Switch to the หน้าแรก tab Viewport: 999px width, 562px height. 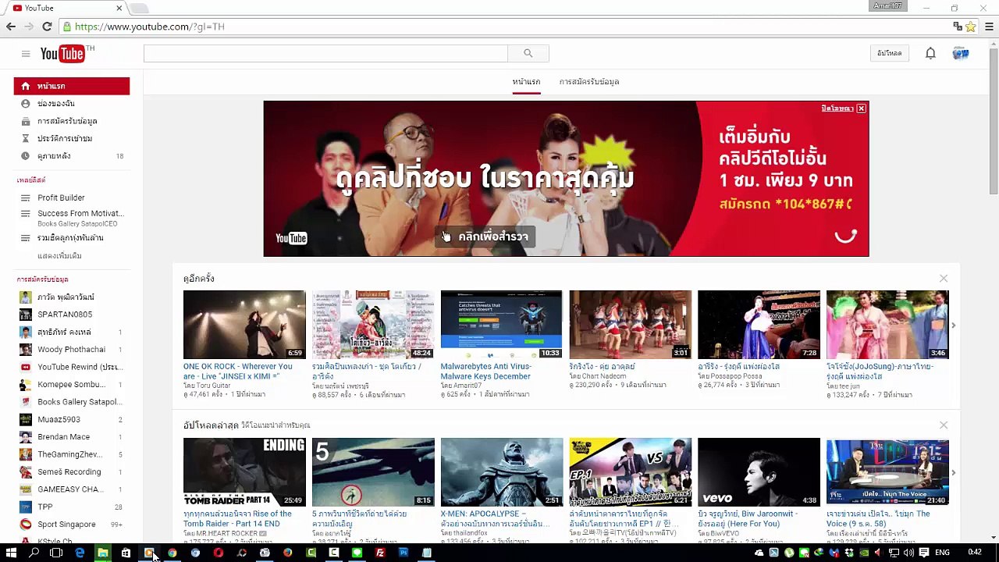coord(526,81)
